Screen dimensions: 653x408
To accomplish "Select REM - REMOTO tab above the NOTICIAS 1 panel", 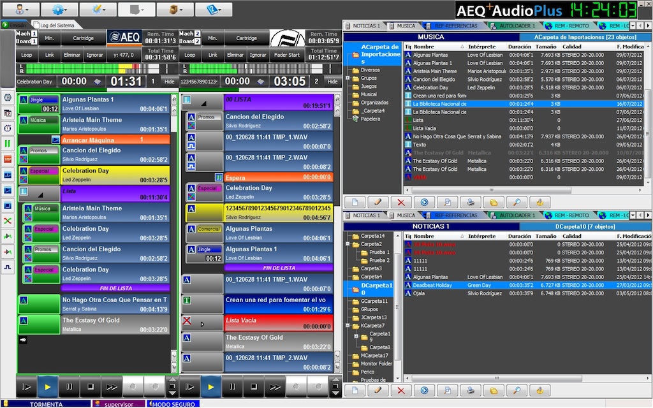I will click(x=568, y=215).
